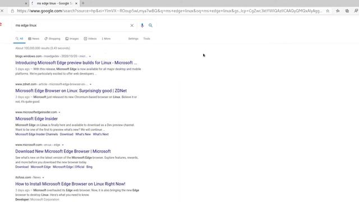This screenshot has height=202, width=359.
Task: Close the first browser tab
Action: 26,3
